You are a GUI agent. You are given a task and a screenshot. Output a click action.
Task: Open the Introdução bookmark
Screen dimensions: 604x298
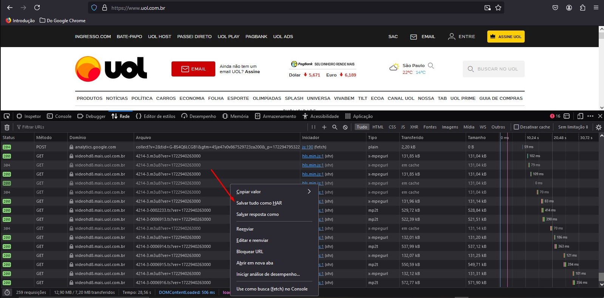tap(20, 21)
